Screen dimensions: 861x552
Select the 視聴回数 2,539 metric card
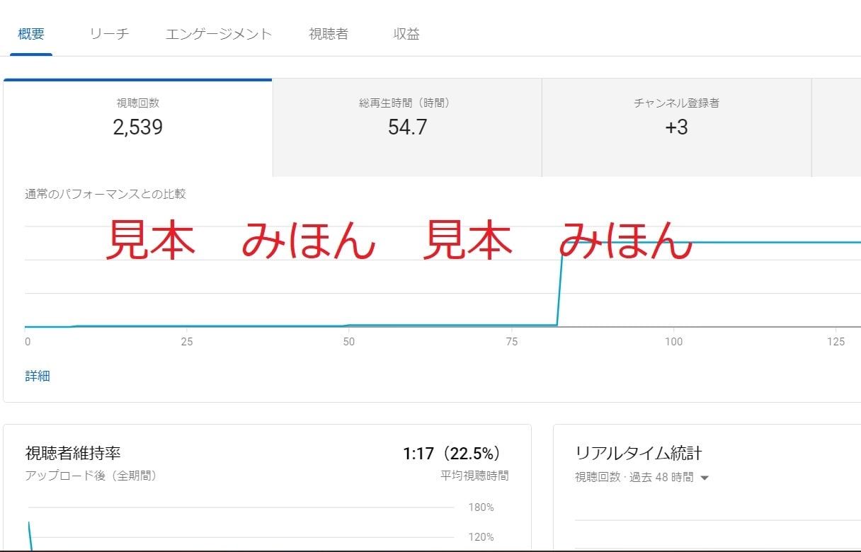138,127
